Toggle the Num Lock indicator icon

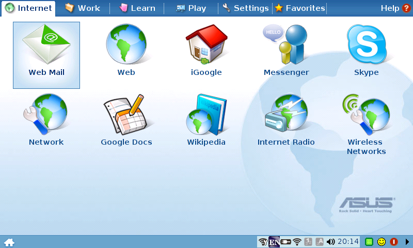(x=308, y=242)
